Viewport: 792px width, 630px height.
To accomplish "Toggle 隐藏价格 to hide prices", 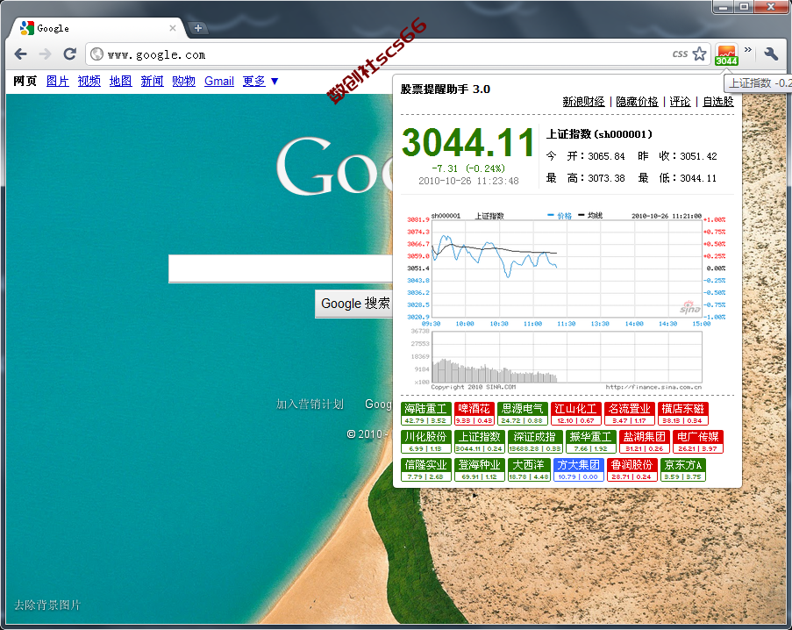I will (637, 102).
